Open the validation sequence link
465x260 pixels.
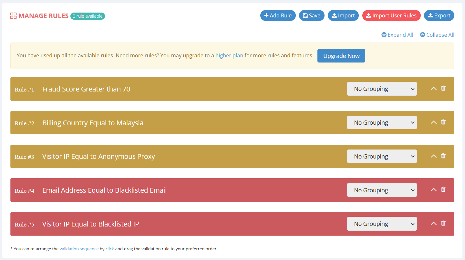point(79,249)
